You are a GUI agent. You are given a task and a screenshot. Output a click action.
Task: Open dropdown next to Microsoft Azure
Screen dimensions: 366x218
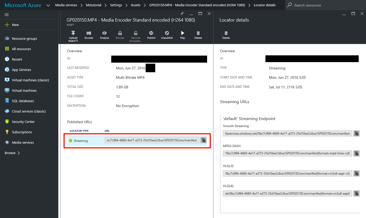[48, 5]
